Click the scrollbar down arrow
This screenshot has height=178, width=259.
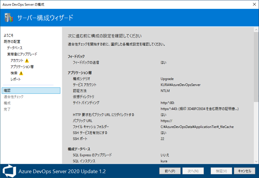256,161
